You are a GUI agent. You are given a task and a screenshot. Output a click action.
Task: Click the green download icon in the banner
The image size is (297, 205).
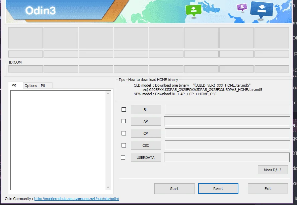pyautogui.click(x=194, y=10)
